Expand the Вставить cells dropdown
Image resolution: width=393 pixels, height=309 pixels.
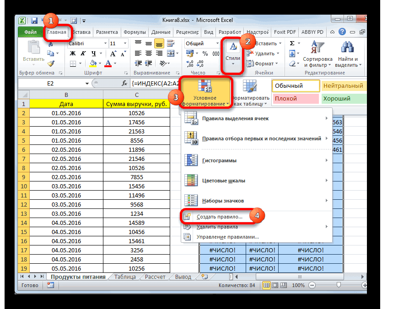280,43
